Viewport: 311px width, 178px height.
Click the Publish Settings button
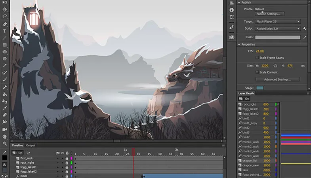[x=269, y=14]
